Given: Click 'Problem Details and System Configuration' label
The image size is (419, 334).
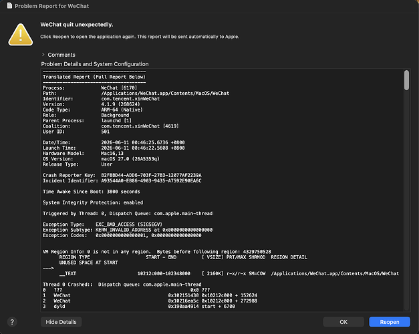Looking at the screenshot, I should point(95,64).
